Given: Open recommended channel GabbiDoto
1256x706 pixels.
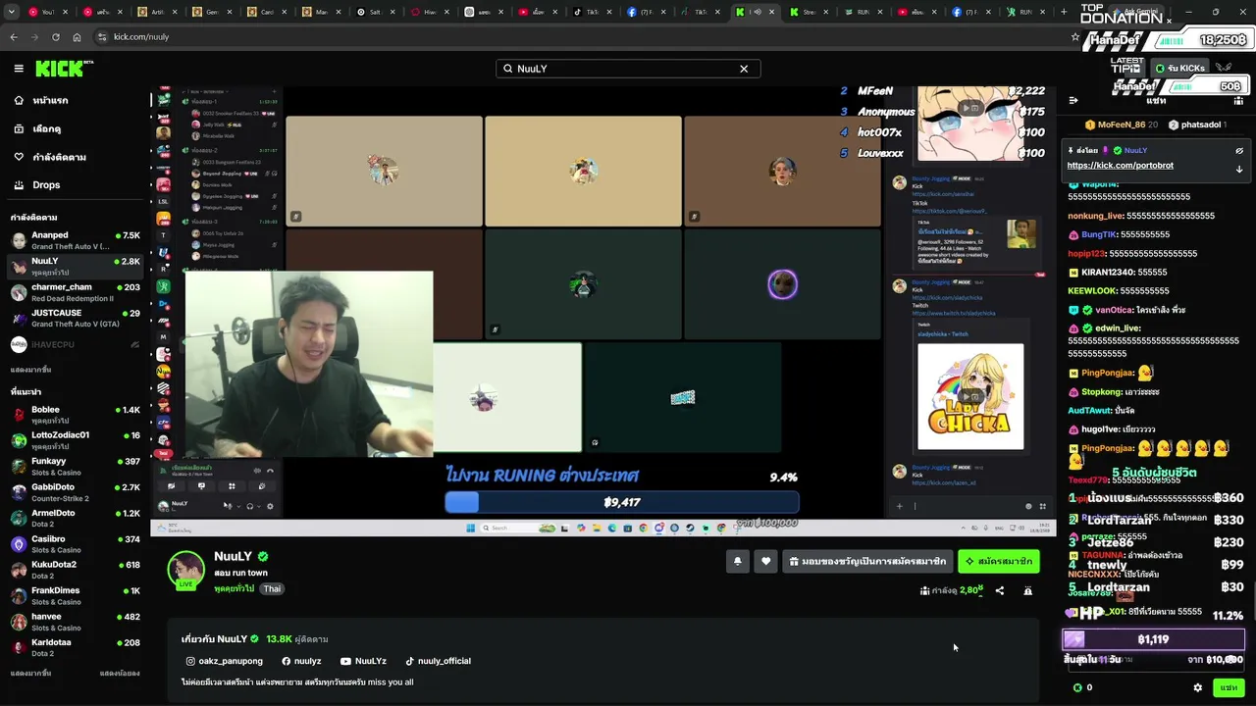Looking at the screenshot, I should (75, 492).
